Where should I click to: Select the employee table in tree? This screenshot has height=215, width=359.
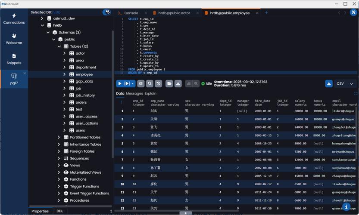(84, 74)
